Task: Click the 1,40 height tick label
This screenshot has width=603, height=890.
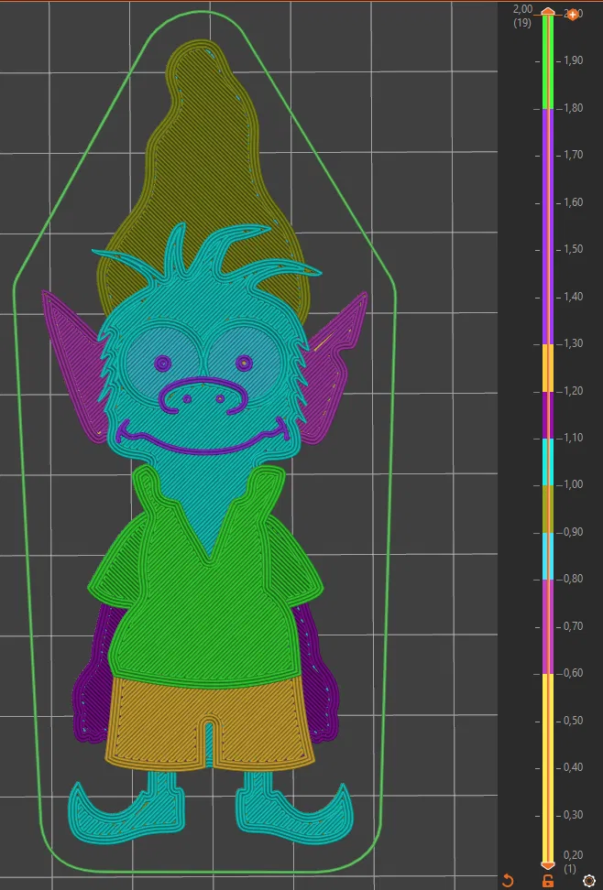Action: 574,297
